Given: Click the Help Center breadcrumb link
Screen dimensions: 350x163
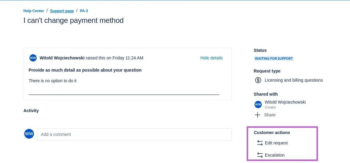Looking at the screenshot, I should pyautogui.click(x=34, y=11).
